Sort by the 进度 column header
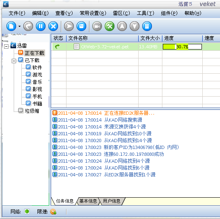 pos(182,38)
